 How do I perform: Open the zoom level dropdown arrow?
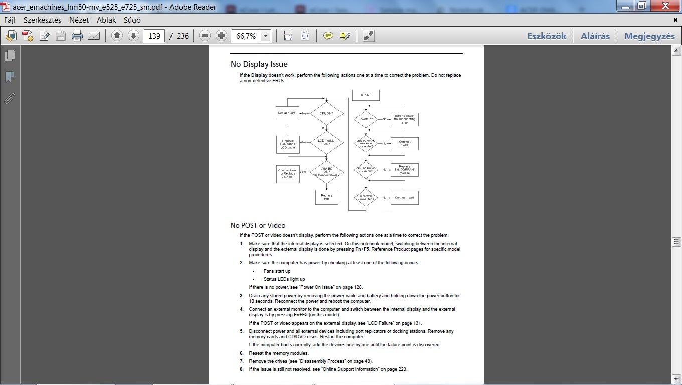pos(266,36)
